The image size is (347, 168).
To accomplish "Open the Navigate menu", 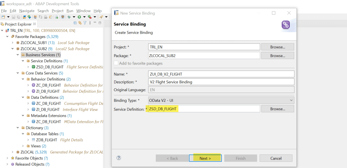I will point(26,11).
